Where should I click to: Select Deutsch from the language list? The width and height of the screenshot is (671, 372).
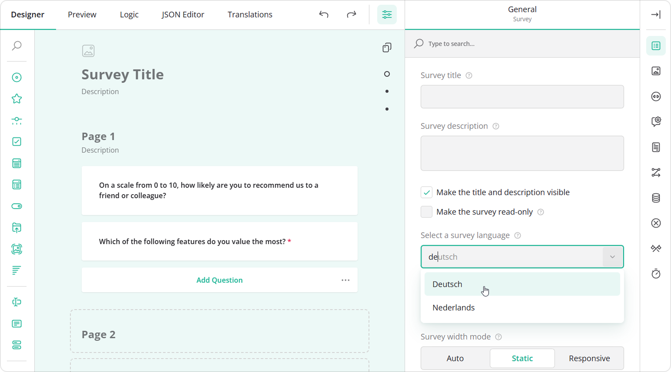(447, 284)
